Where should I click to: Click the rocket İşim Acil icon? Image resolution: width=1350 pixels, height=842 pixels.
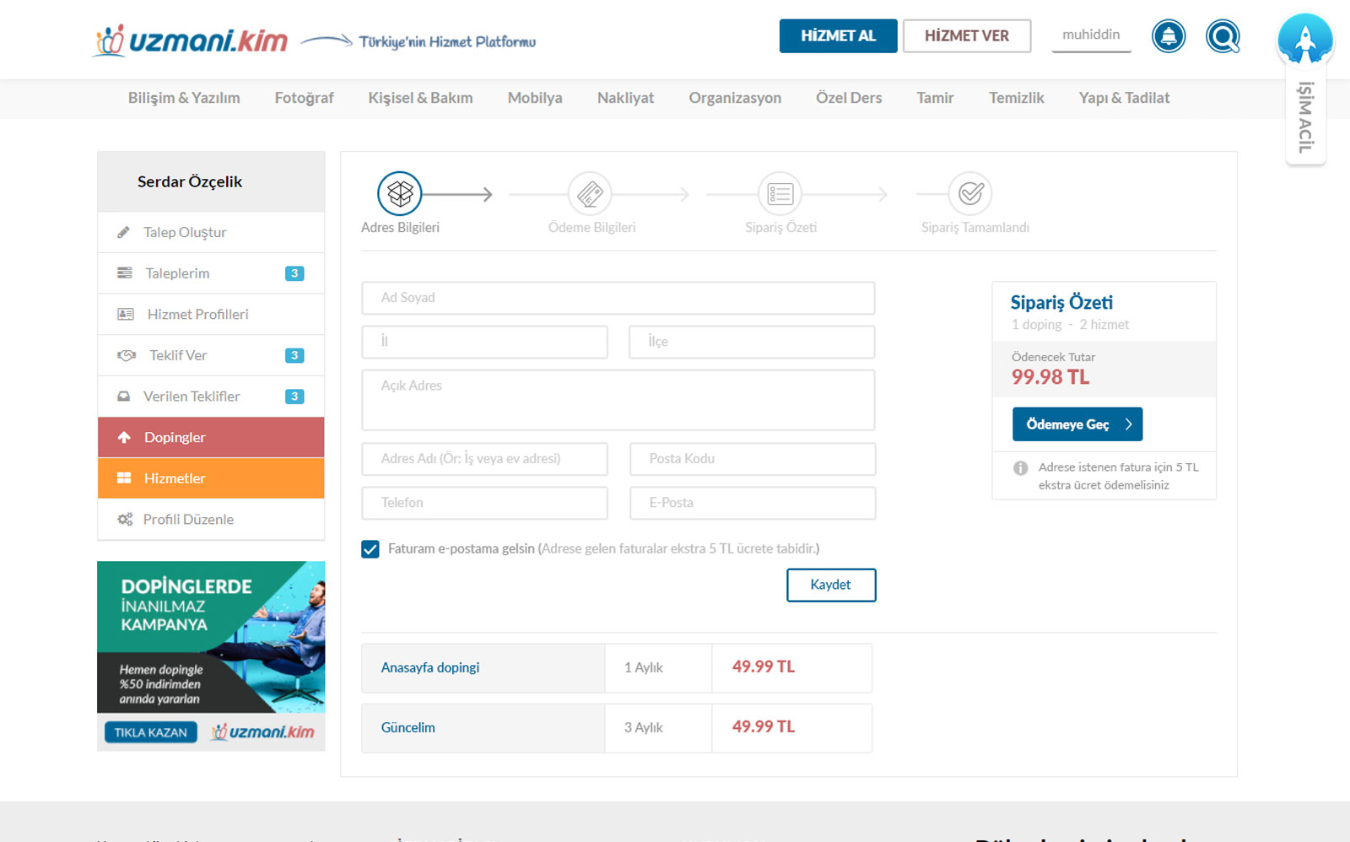(1304, 40)
